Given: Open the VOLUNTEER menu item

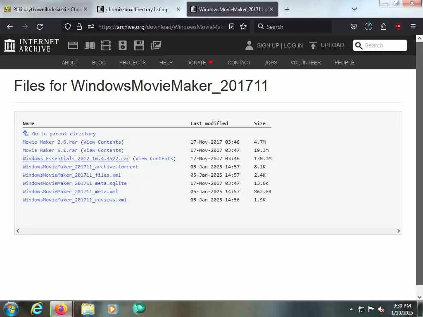Looking at the screenshot, I should 306,63.
